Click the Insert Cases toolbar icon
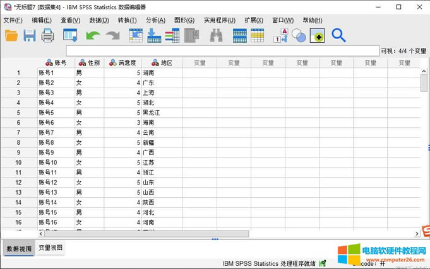 pos(239,36)
